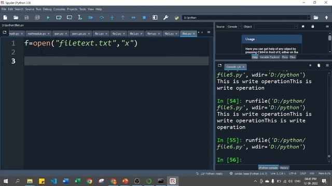Open the Debug menu
This screenshot has width=332, height=186.
[x=47, y=9]
